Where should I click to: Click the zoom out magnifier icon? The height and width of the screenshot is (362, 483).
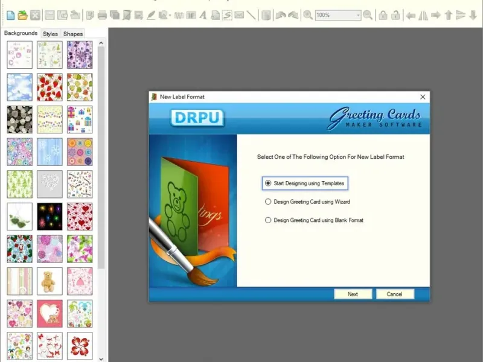coord(368,14)
